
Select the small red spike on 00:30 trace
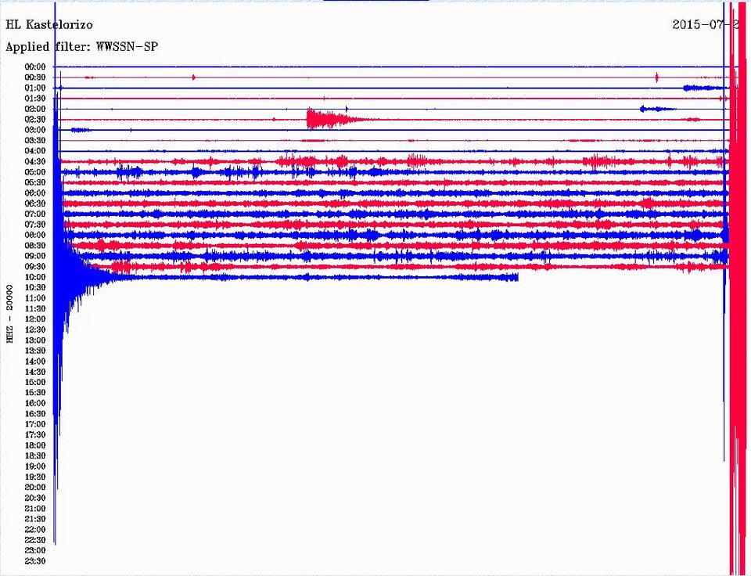tap(192, 77)
